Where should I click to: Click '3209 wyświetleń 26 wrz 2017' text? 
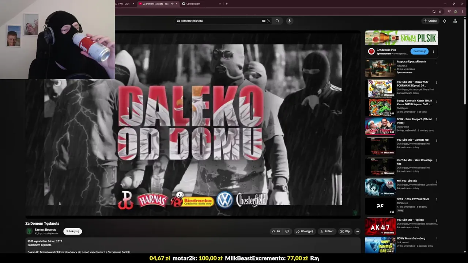click(45, 241)
